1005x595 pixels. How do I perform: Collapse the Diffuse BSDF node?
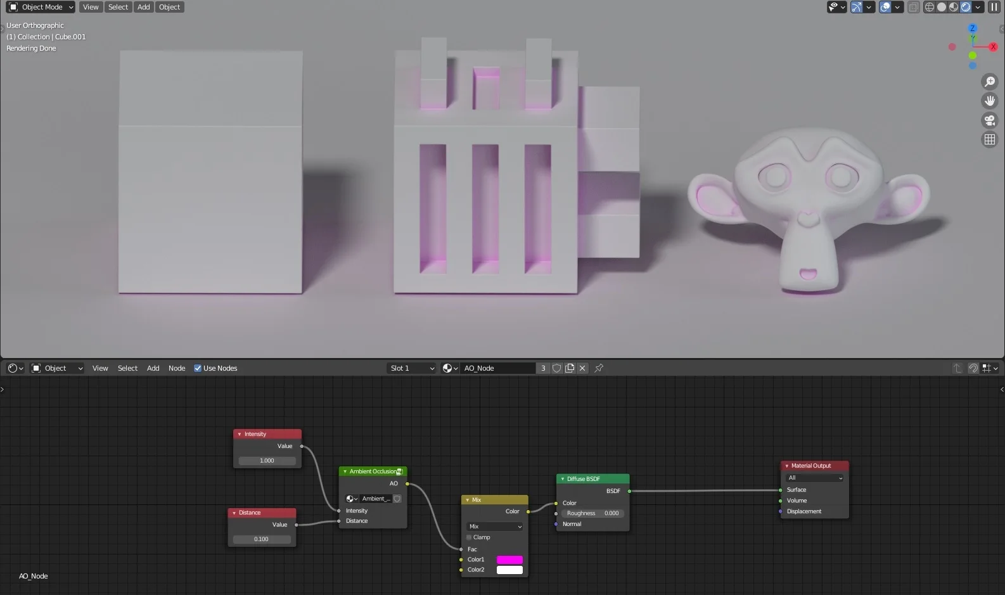(x=562, y=479)
